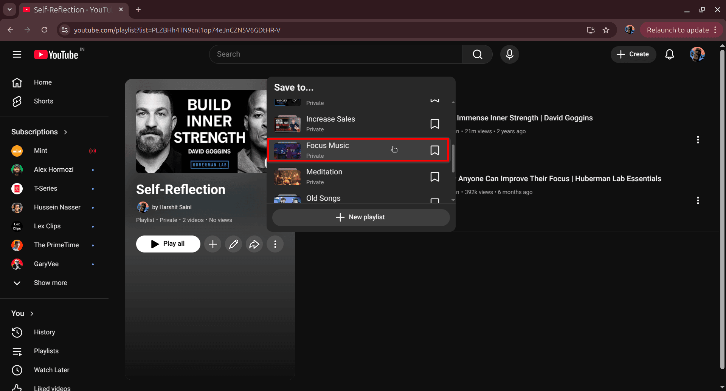This screenshot has height=391, width=726.
Task: Create a New playlist
Action: (x=360, y=217)
